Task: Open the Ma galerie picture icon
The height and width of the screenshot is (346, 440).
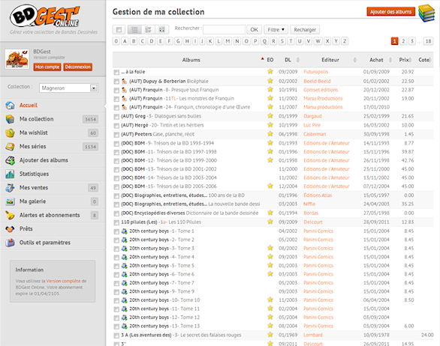Action: tap(10, 201)
